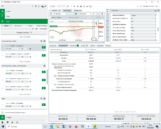The width and height of the screenshot is (161, 129).
Task: Open Firefox from the taskbar
Action: tap(76, 126)
